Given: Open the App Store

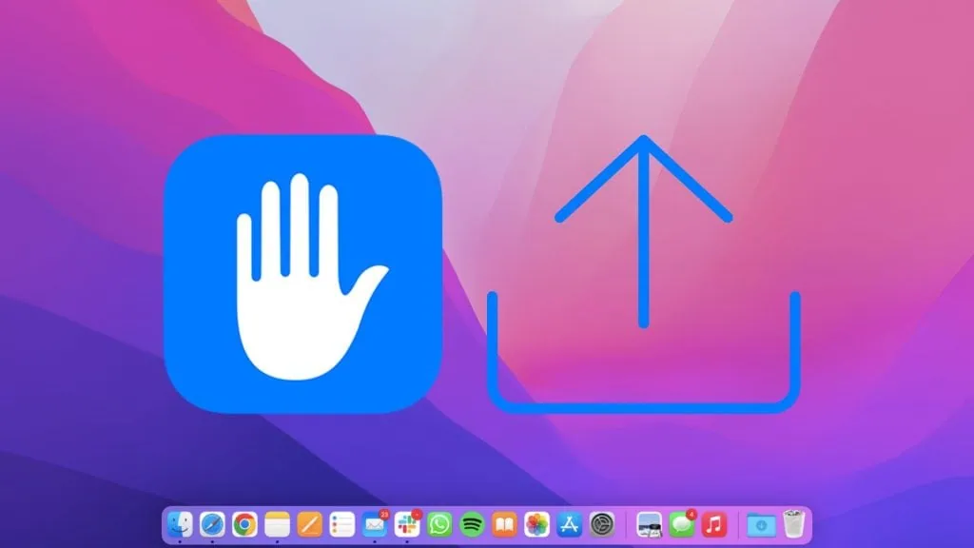Looking at the screenshot, I should point(568,521).
